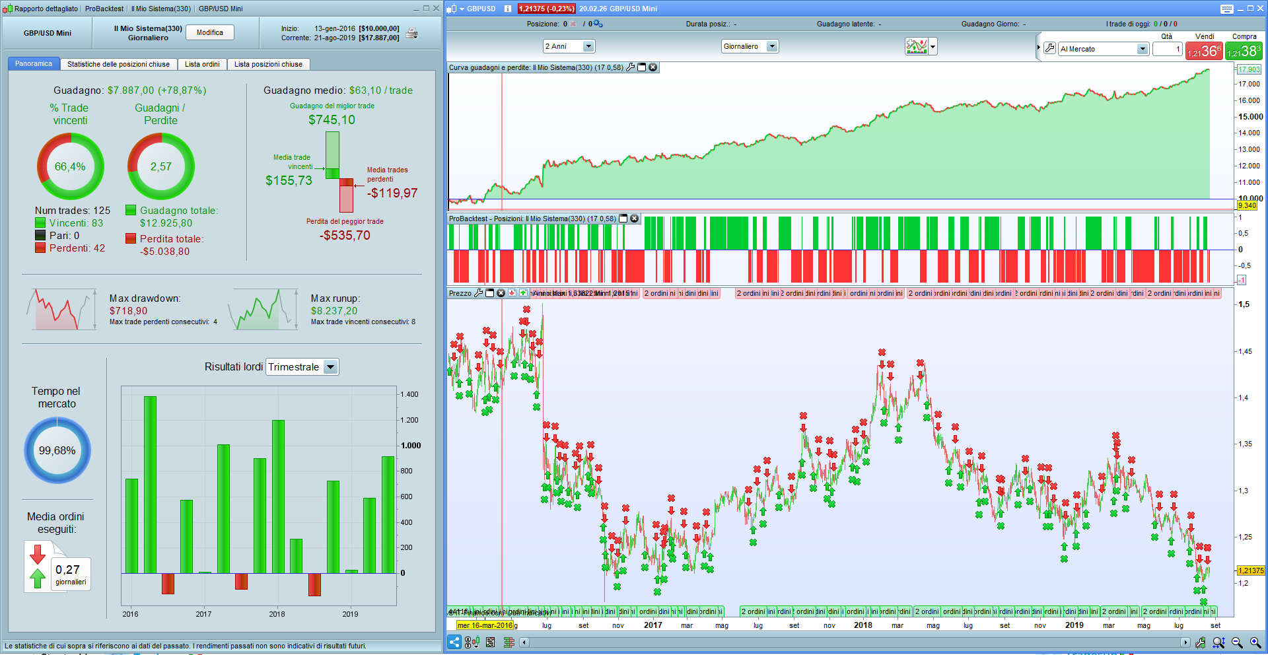Click the 2,57 gain/loss ratio donut chart
1268x655 pixels.
tap(160, 166)
